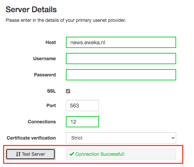Select the Connections field showing 12
The image size is (194, 167).
(82, 122)
